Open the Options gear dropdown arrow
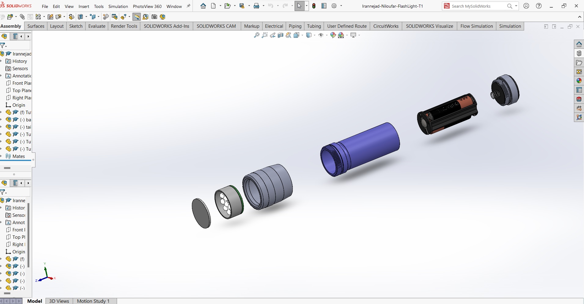584x304 pixels. [341, 6]
